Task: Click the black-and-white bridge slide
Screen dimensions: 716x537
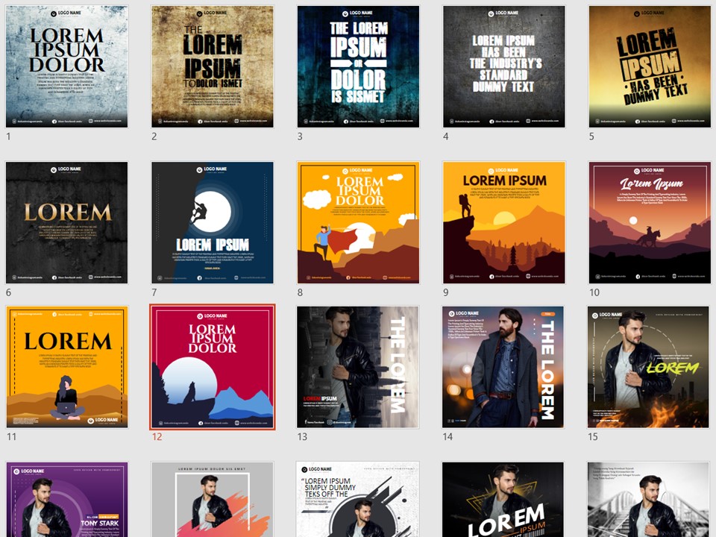Action: point(649,500)
